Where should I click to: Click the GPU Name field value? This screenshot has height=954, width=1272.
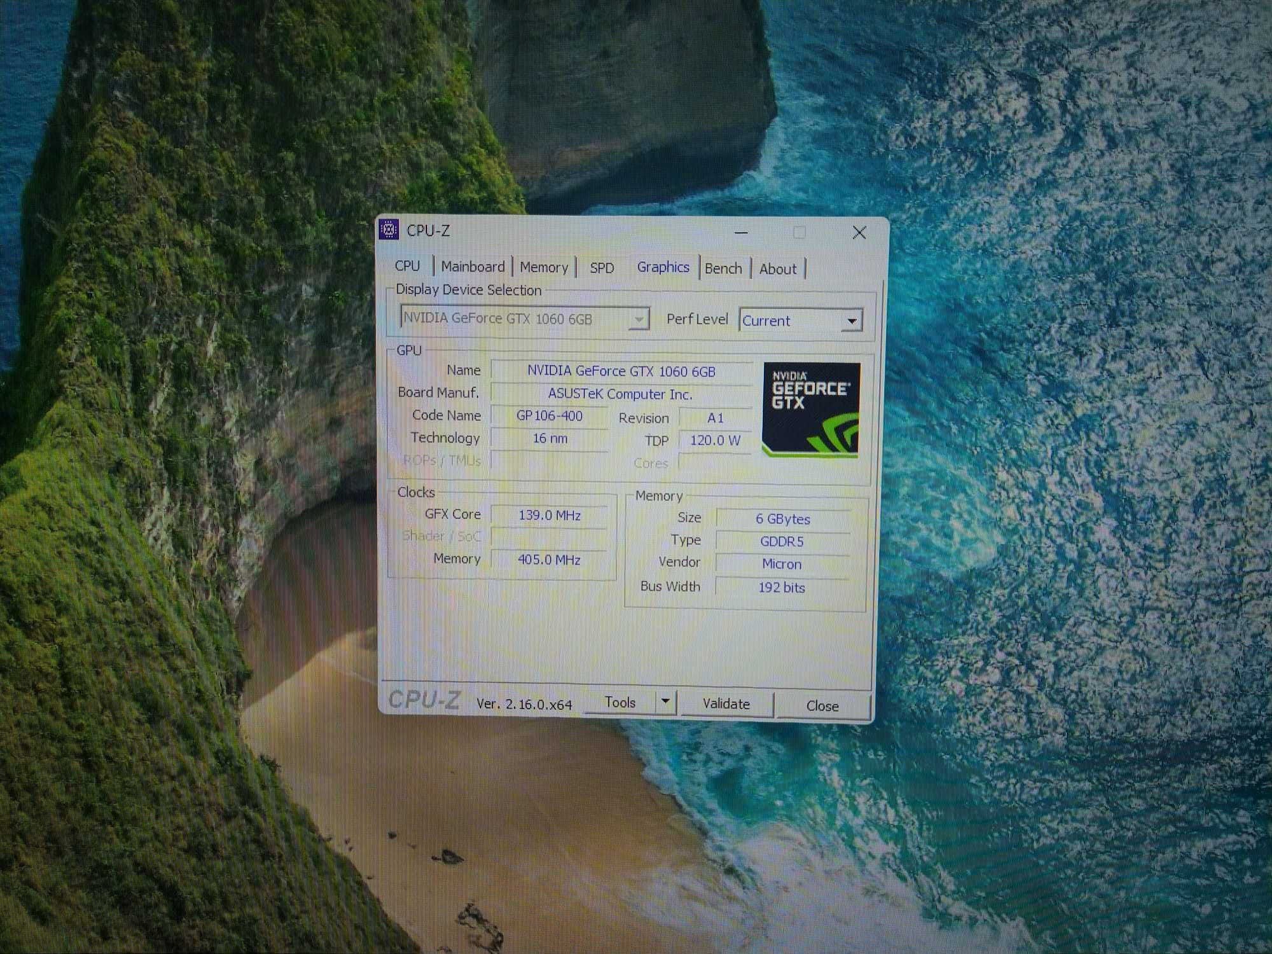(x=621, y=371)
